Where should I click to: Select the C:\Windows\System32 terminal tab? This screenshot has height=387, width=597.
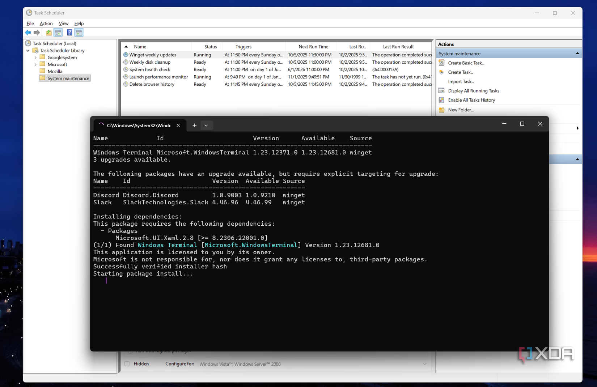point(139,125)
